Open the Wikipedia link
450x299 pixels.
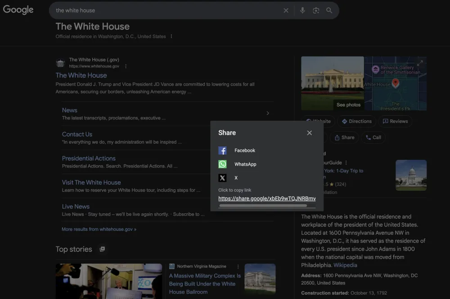coord(345,265)
